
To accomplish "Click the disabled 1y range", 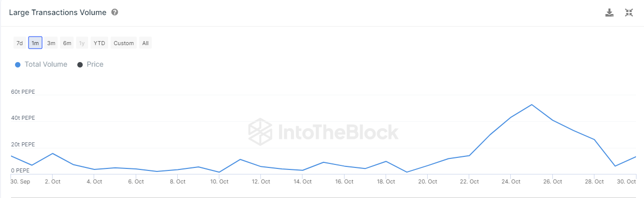I will pos(82,43).
